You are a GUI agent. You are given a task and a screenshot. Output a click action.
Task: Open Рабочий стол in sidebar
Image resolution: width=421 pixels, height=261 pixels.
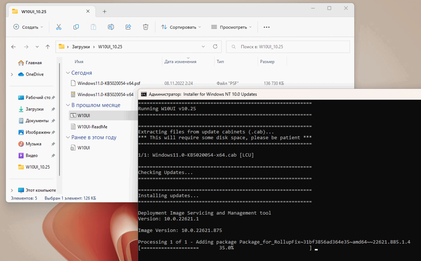pos(34,98)
